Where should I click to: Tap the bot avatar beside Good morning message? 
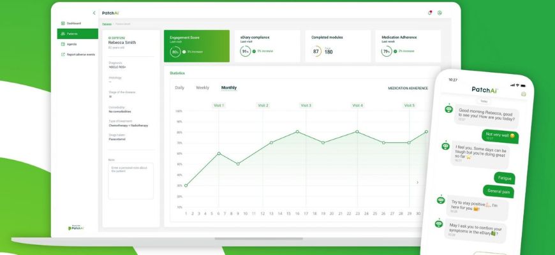[449, 108]
